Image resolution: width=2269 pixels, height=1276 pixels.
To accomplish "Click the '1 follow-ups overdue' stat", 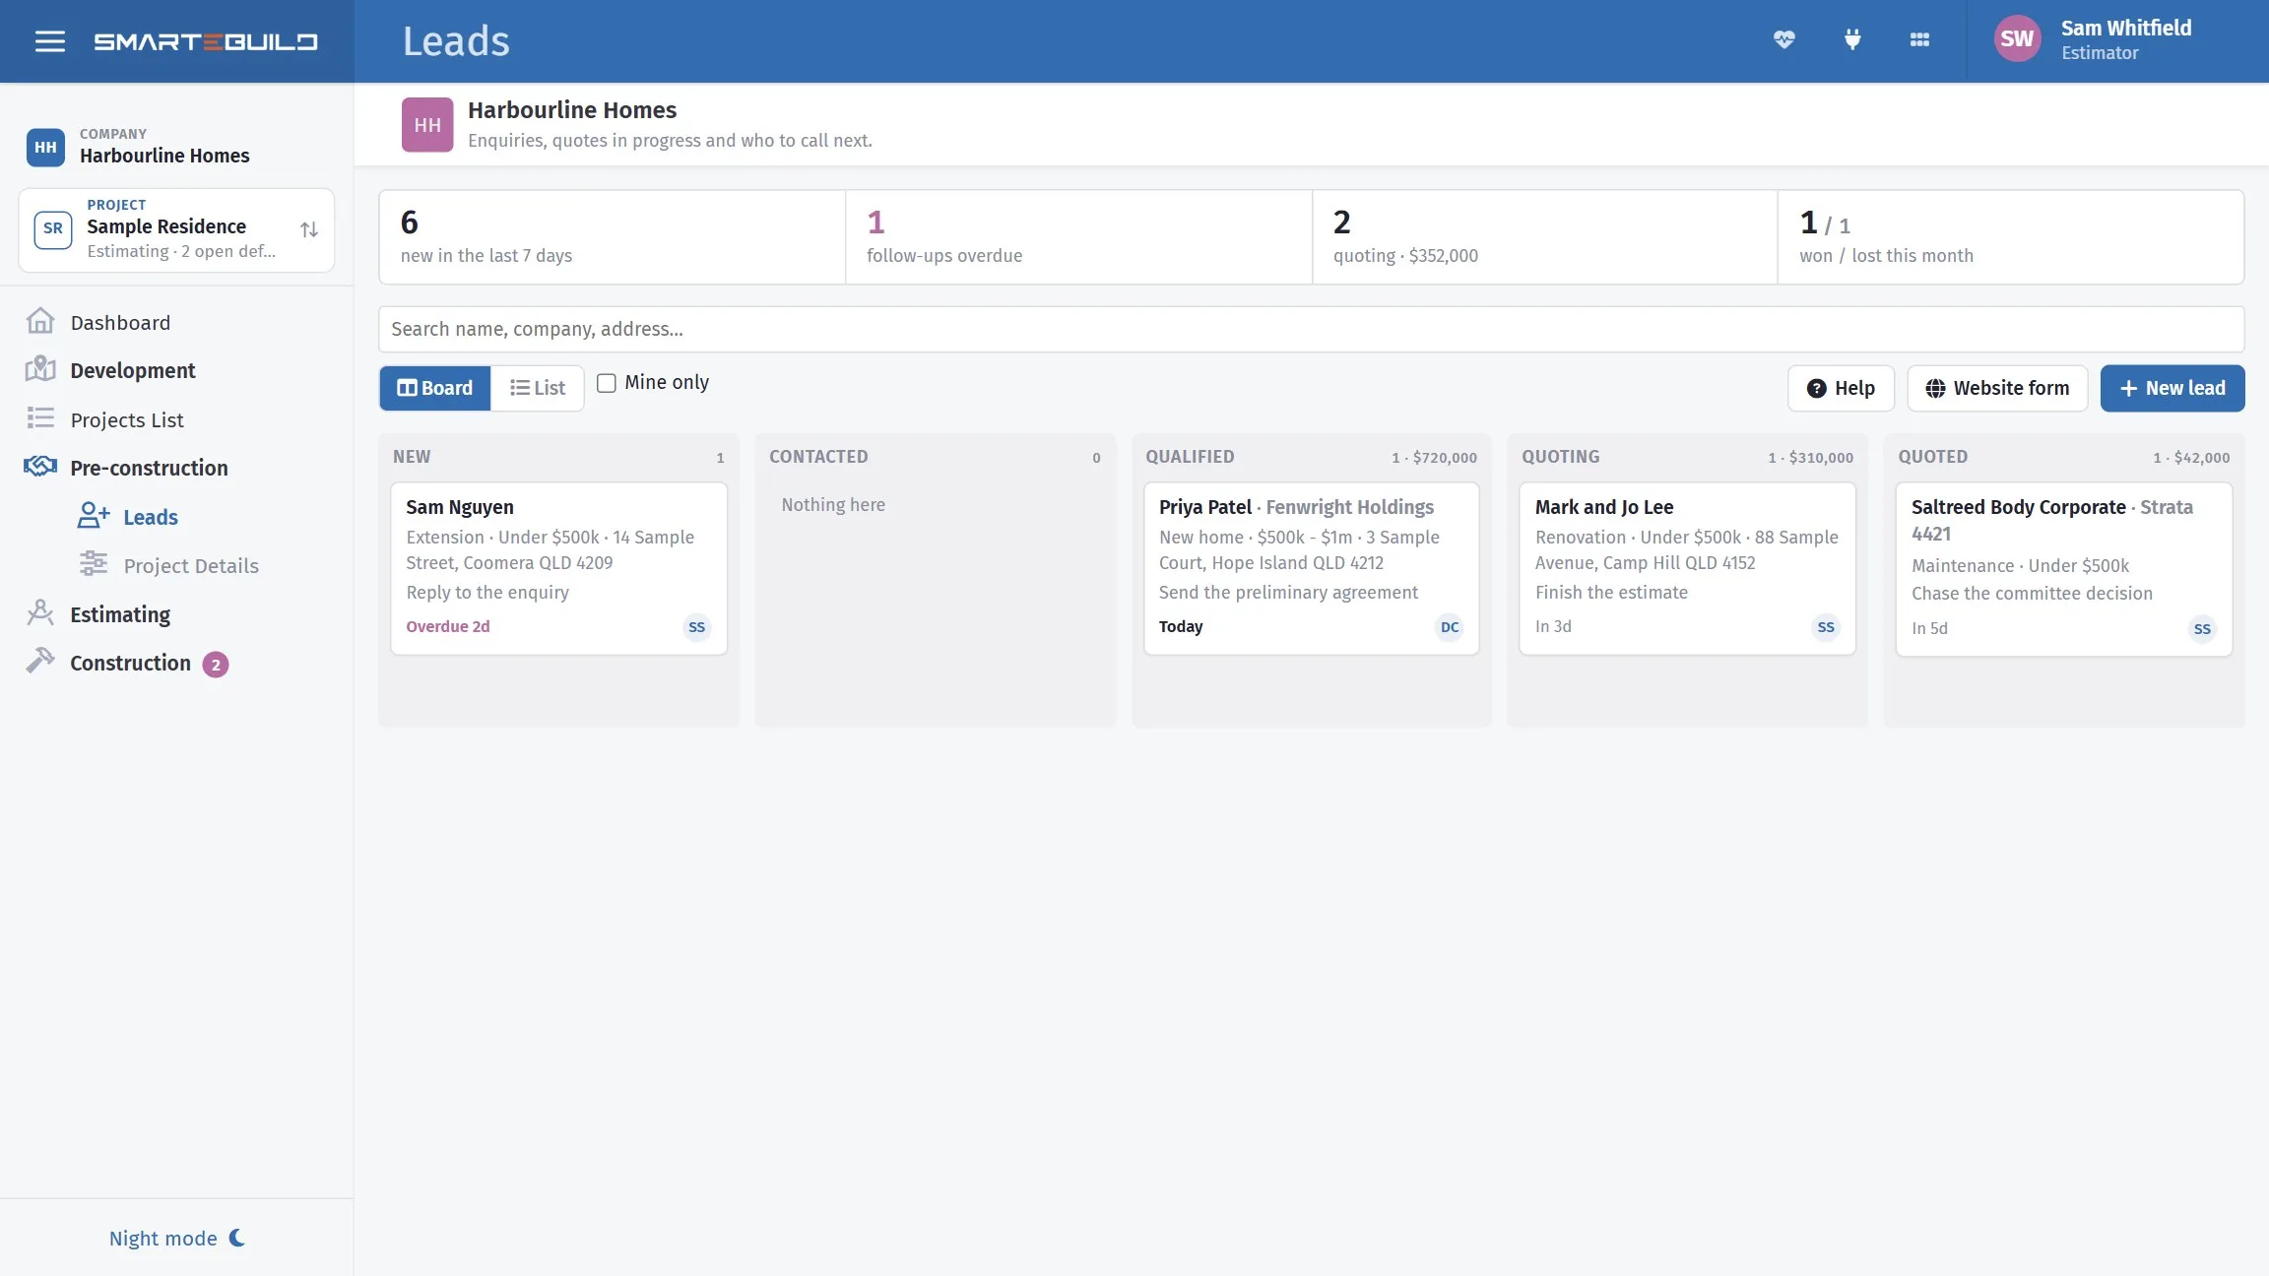I will point(1078,237).
